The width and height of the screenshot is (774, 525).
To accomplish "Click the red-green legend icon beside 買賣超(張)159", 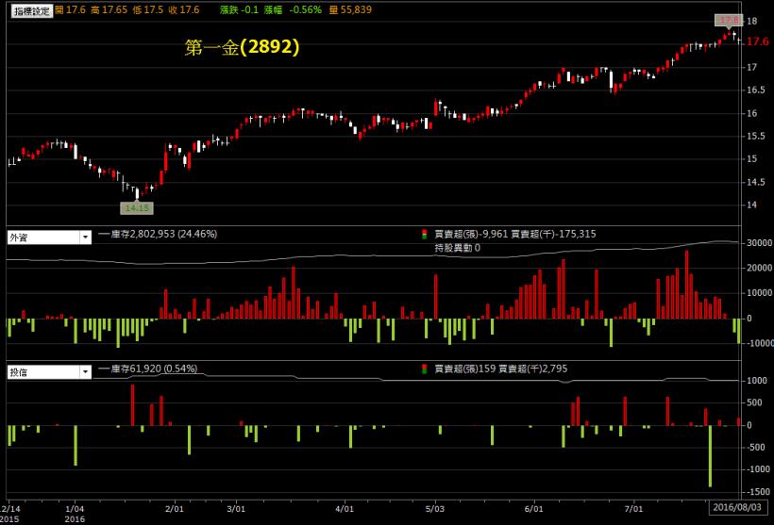I will (424, 369).
